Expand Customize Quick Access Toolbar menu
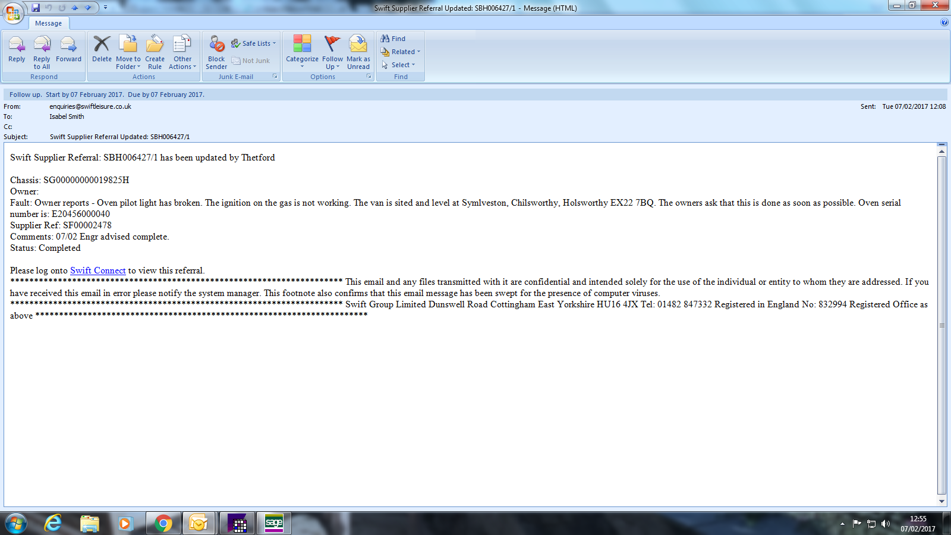 105,8
